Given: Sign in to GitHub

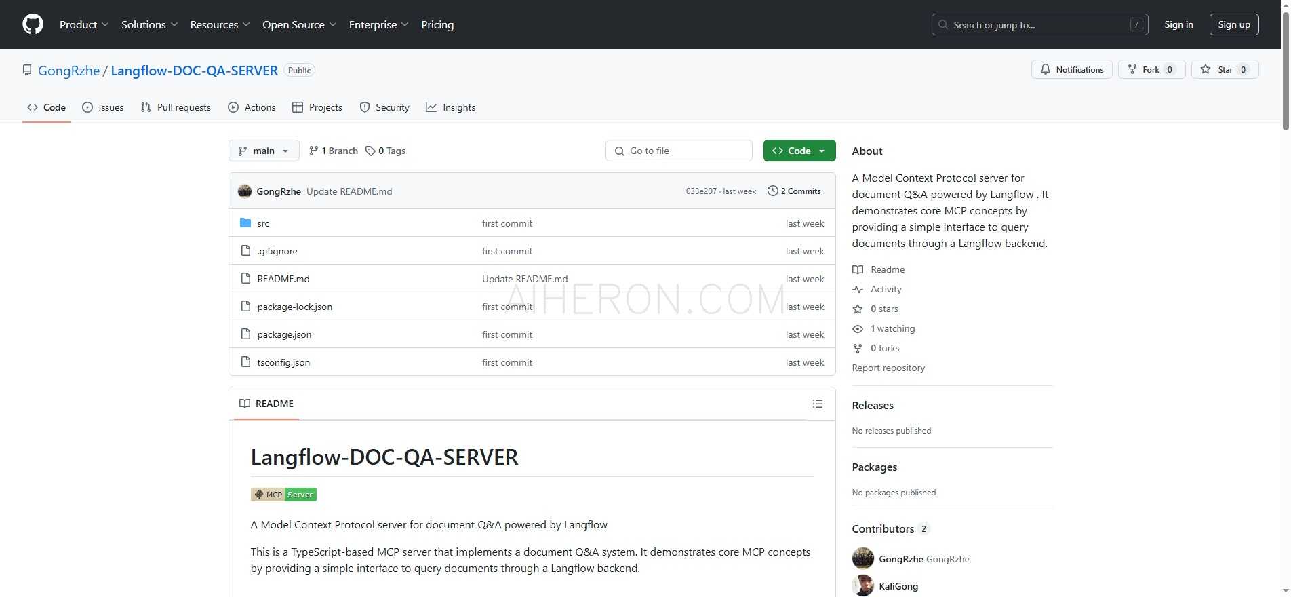Looking at the screenshot, I should 1178,24.
